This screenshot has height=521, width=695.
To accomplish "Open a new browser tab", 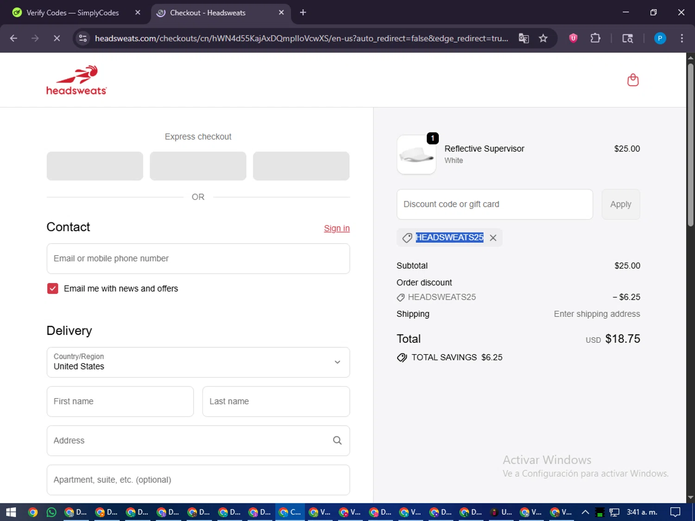I will pyautogui.click(x=303, y=13).
